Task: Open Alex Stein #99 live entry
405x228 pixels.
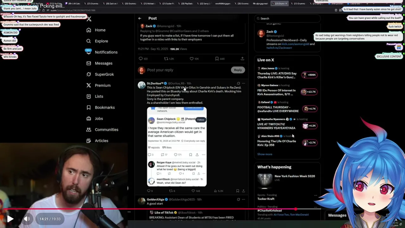Action: pyautogui.click(x=287, y=141)
